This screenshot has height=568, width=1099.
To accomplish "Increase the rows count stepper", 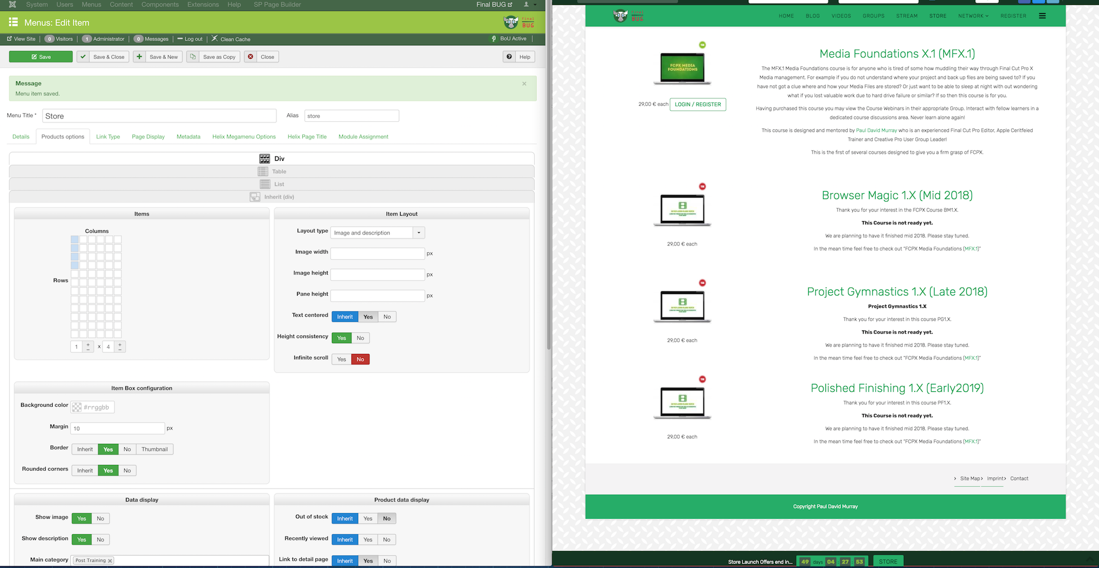I will [x=120, y=345].
